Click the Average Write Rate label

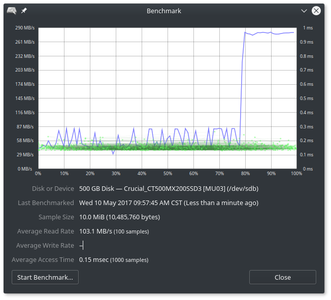pos(45,245)
